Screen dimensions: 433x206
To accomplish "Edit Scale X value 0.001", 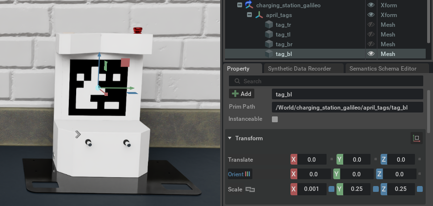I will [x=311, y=189].
